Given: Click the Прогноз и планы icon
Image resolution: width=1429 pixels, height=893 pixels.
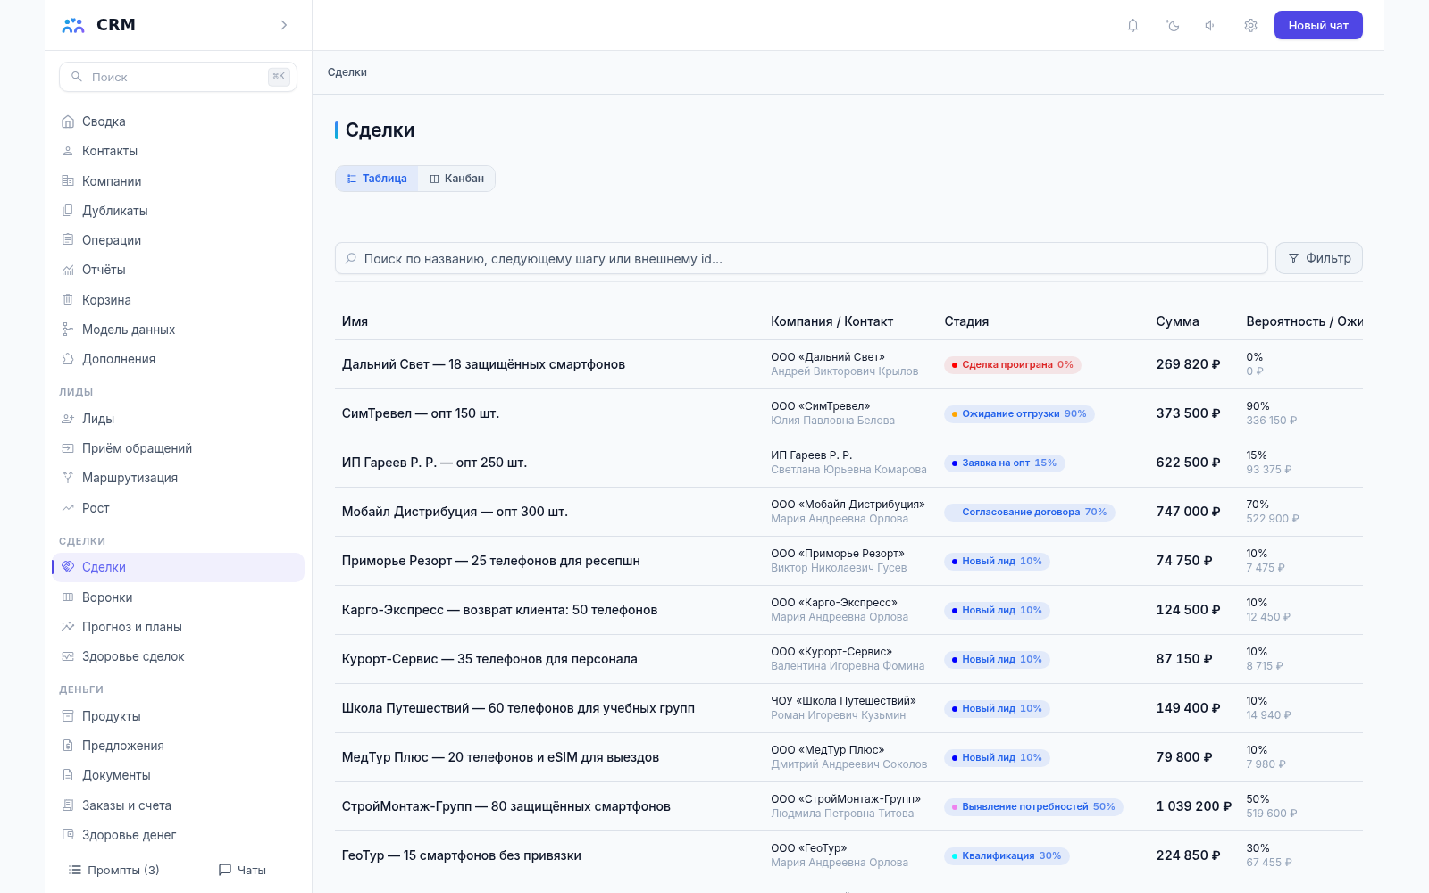Looking at the screenshot, I should [68, 627].
